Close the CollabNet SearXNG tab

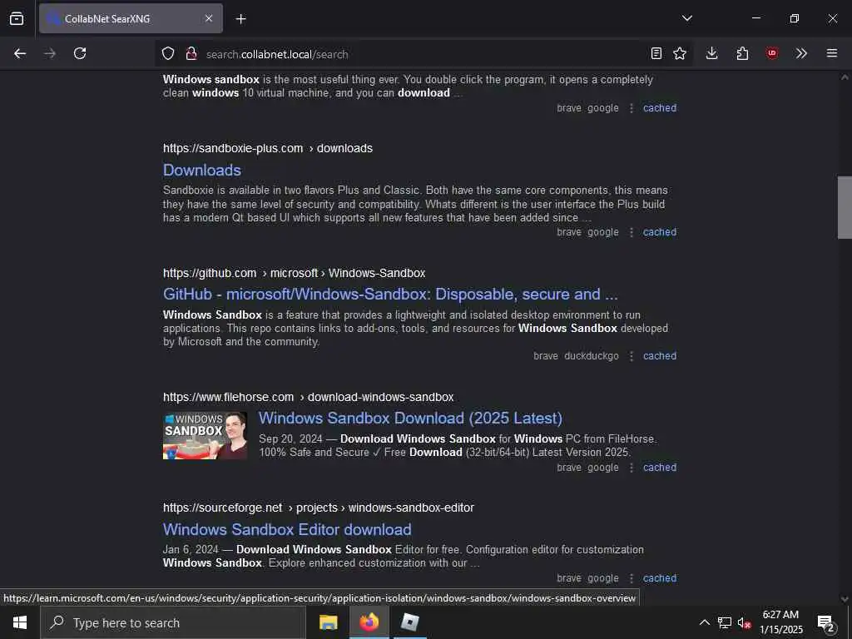209,18
